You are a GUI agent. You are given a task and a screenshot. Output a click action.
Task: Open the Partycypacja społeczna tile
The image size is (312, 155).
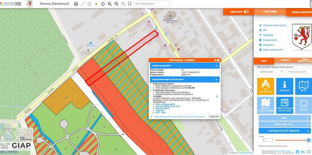(285, 105)
